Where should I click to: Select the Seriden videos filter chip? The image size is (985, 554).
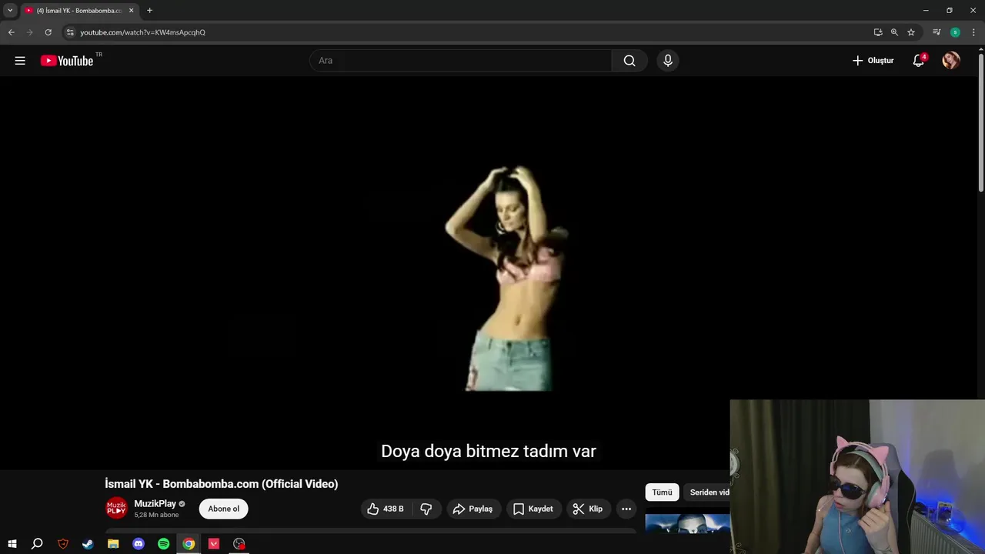click(x=706, y=492)
